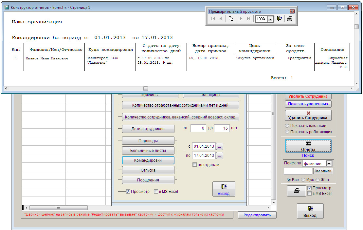Screen dimensions: 363x230
Task: Click the Больничные листы button
Action: (148, 151)
